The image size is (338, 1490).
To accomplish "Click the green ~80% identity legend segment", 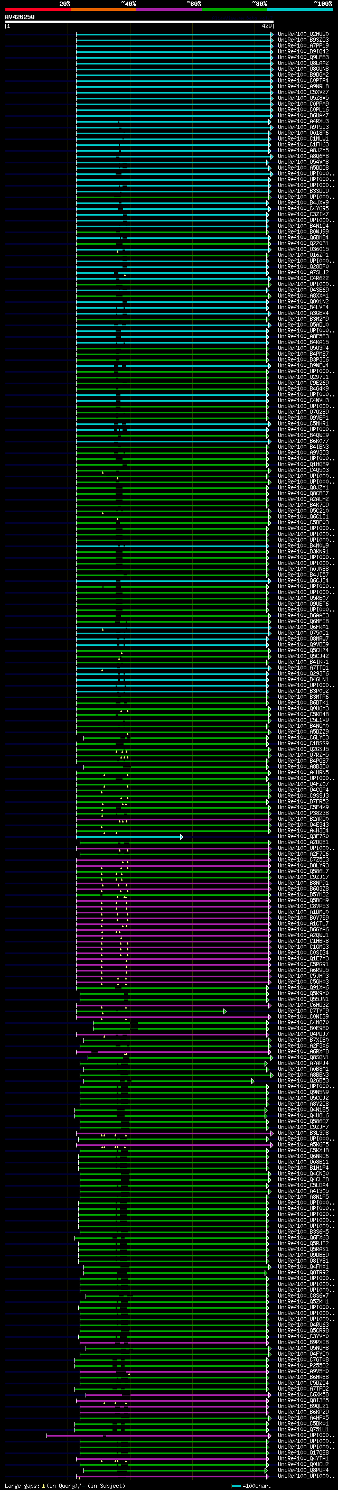I will click(x=234, y=10).
